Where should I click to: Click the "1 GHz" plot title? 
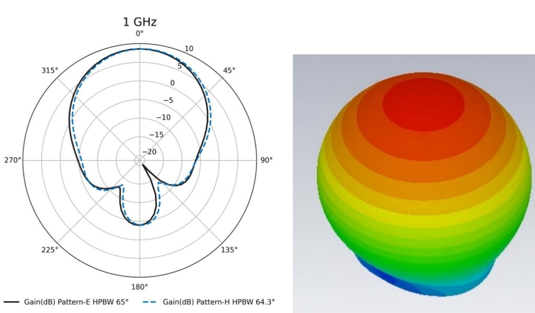tap(139, 22)
